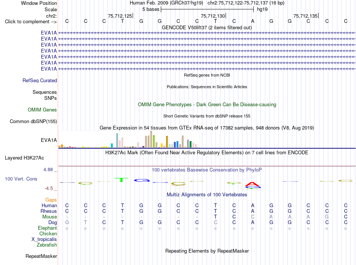
Task: Click the Publications: Sequences in Scientific Articles title
Action: 207,87
